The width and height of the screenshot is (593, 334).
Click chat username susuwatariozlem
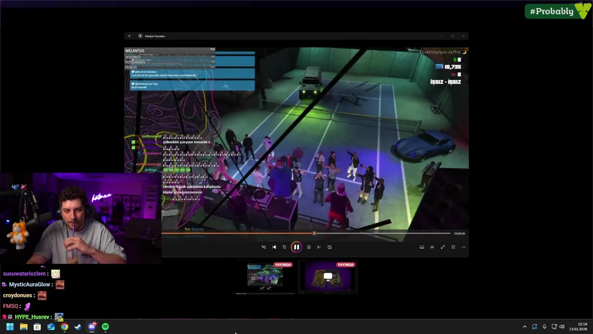click(x=25, y=274)
